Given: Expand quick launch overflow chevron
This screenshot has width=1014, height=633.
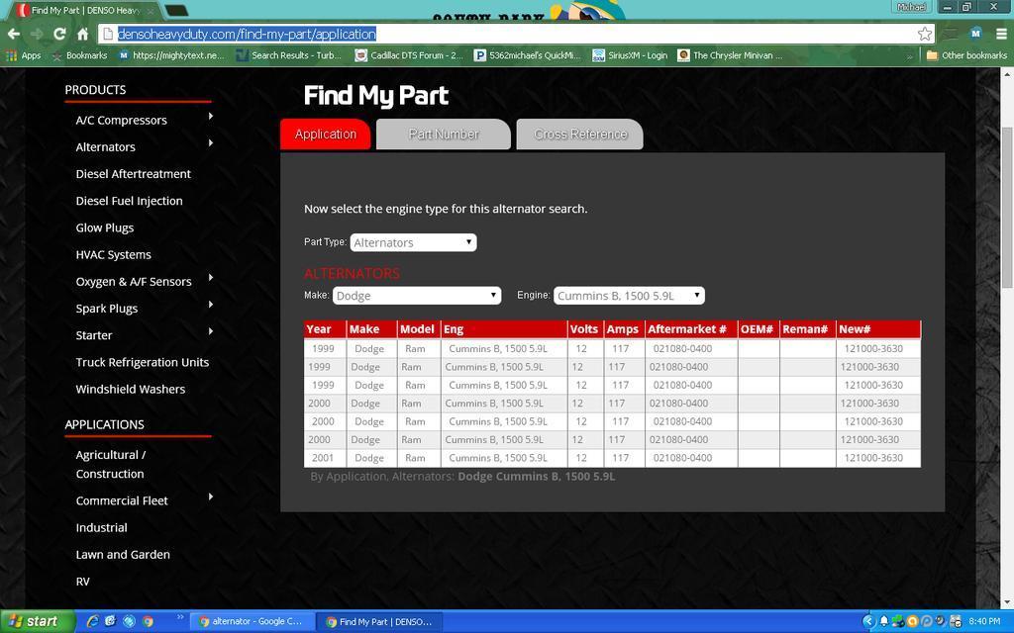Looking at the screenshot, I should click(180, 617).
